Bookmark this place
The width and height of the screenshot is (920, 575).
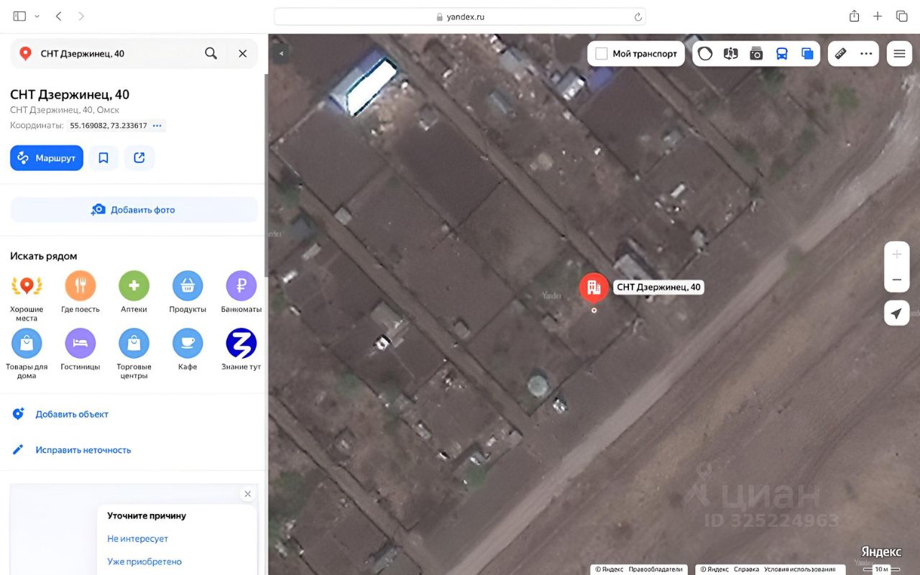coord(103,158)
